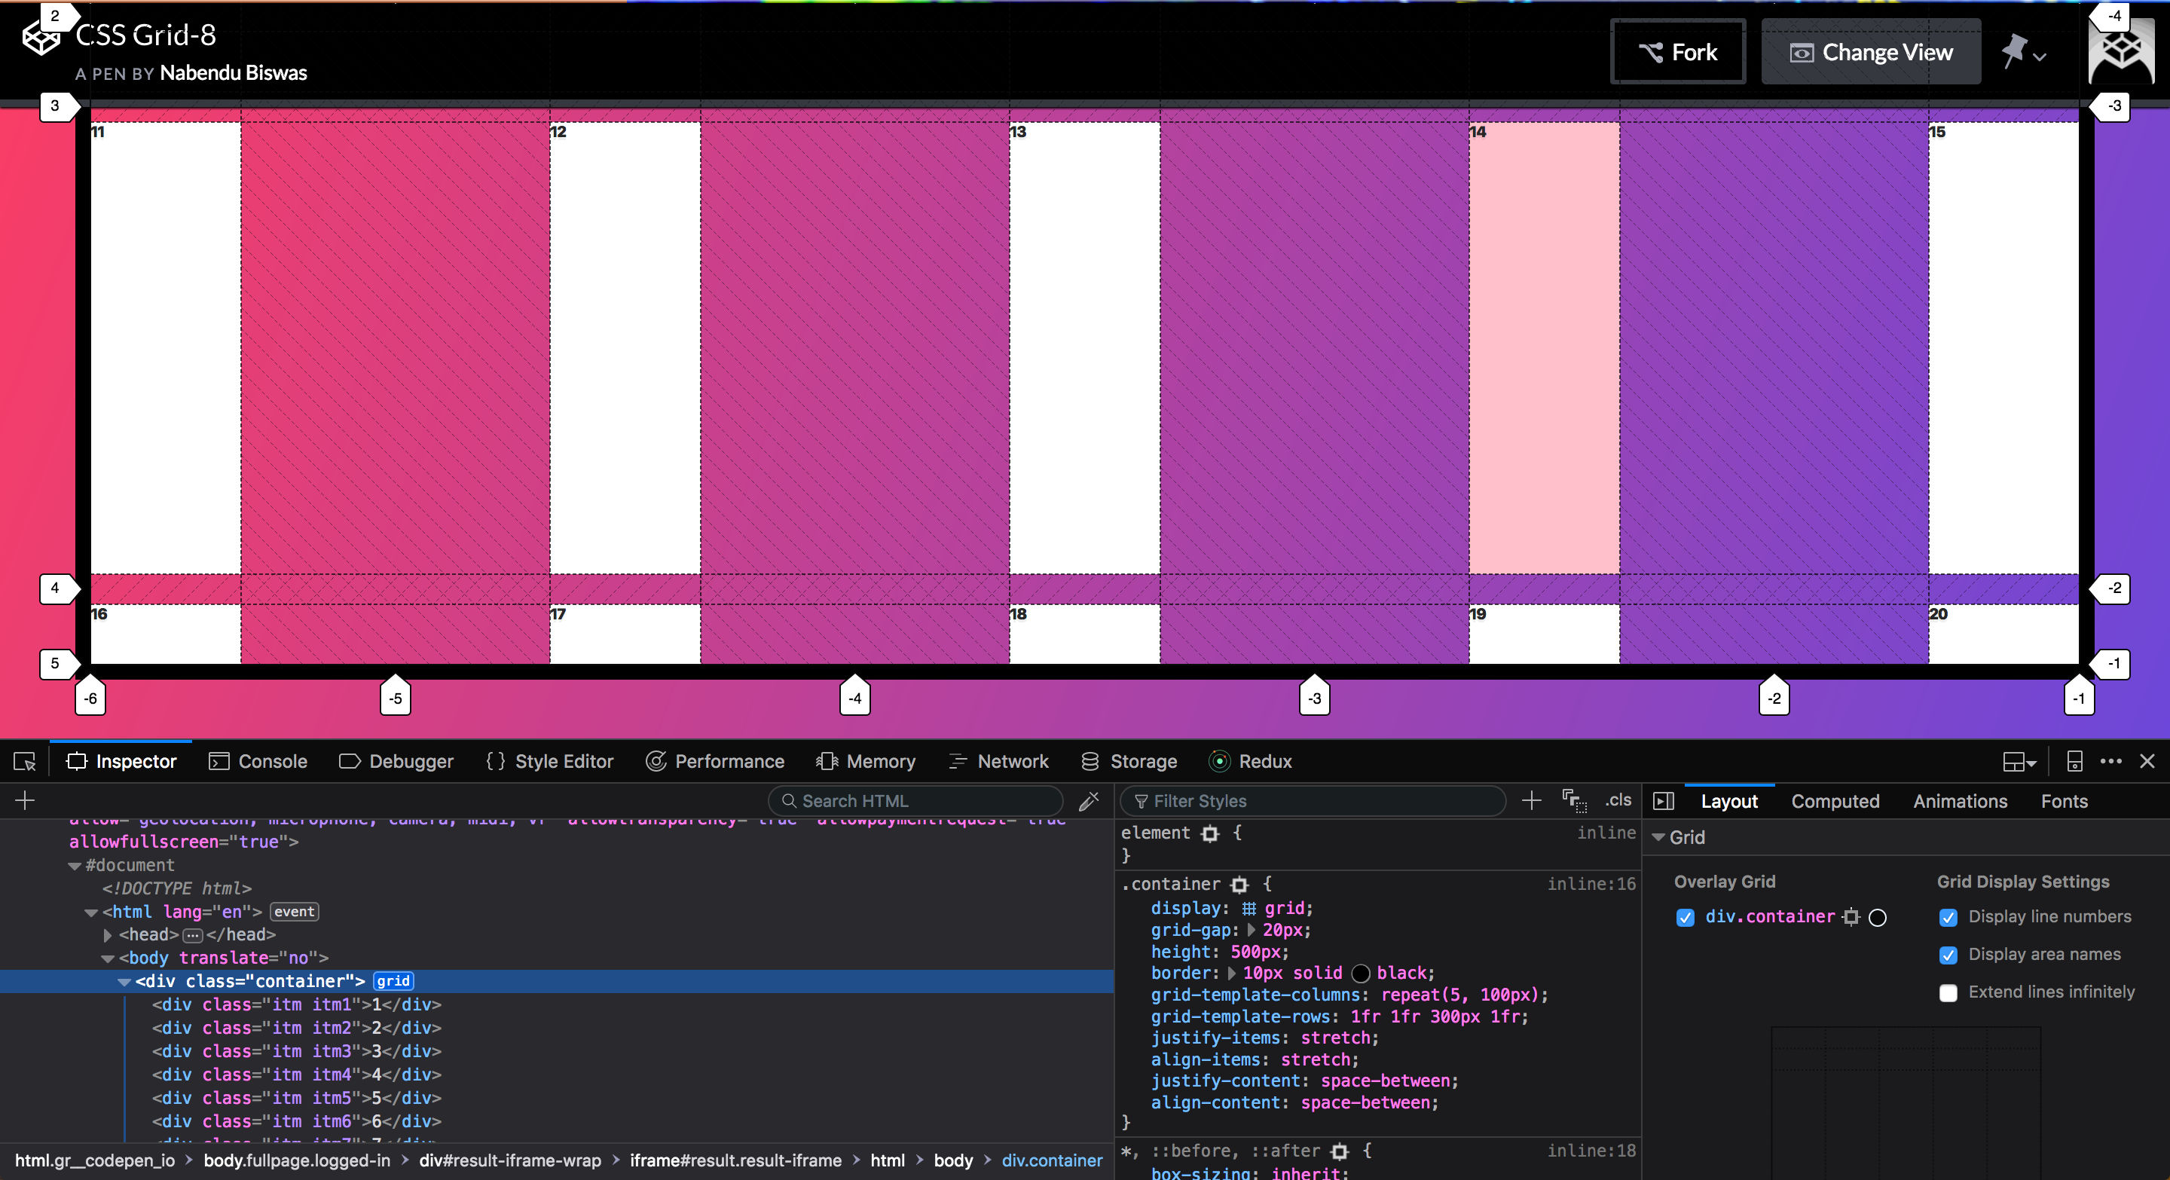Click the create new node plus icon
The height and width of the screenshot is (1180, 2170).
(x=24, y=800)
